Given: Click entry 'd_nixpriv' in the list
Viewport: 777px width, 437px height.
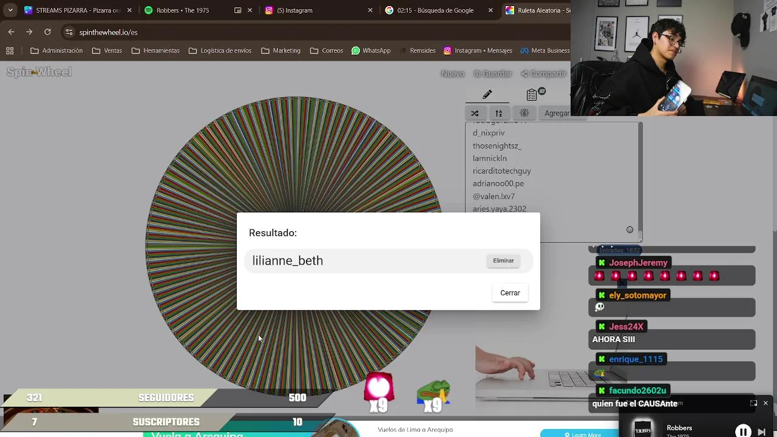Looking at the screenshot, I should (x=488, y=133).
